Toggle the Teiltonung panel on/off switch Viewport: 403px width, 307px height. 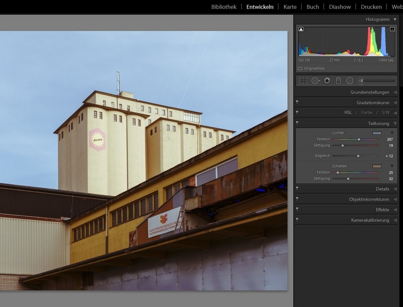click(297, 124)
